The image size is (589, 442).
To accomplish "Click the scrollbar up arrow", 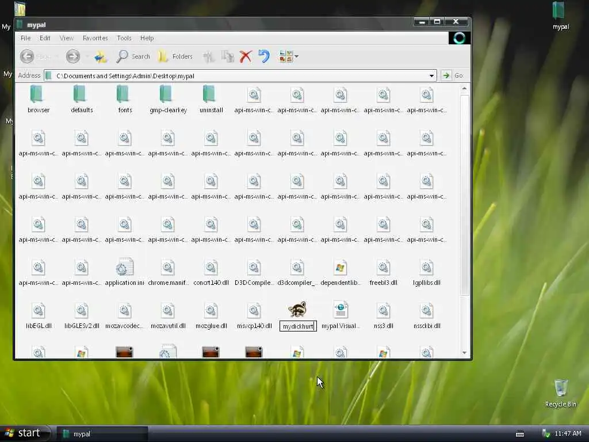I will click(464, 89).
